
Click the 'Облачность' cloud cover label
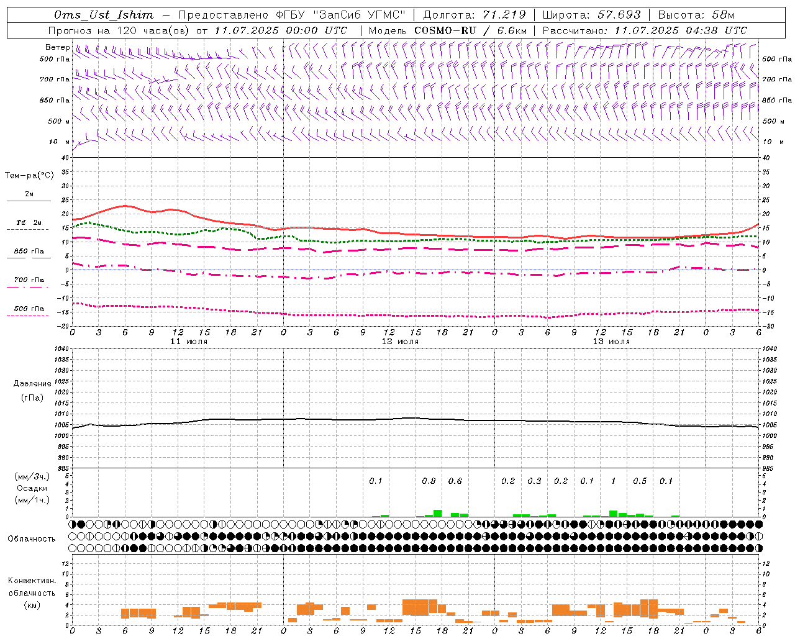point(32,539)
